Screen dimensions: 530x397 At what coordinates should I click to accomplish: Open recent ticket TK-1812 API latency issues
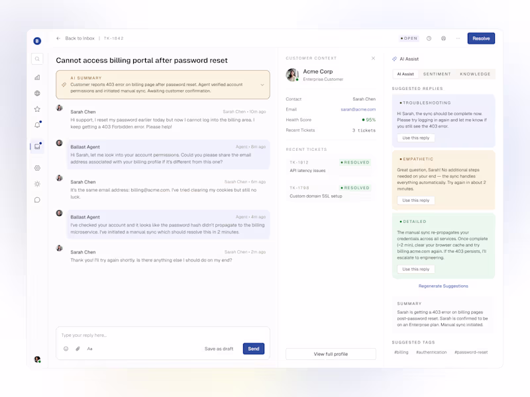tap(331, 167)
